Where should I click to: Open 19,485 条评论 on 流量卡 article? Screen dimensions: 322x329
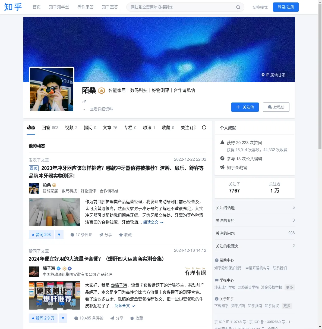click(x=89, y=318)
